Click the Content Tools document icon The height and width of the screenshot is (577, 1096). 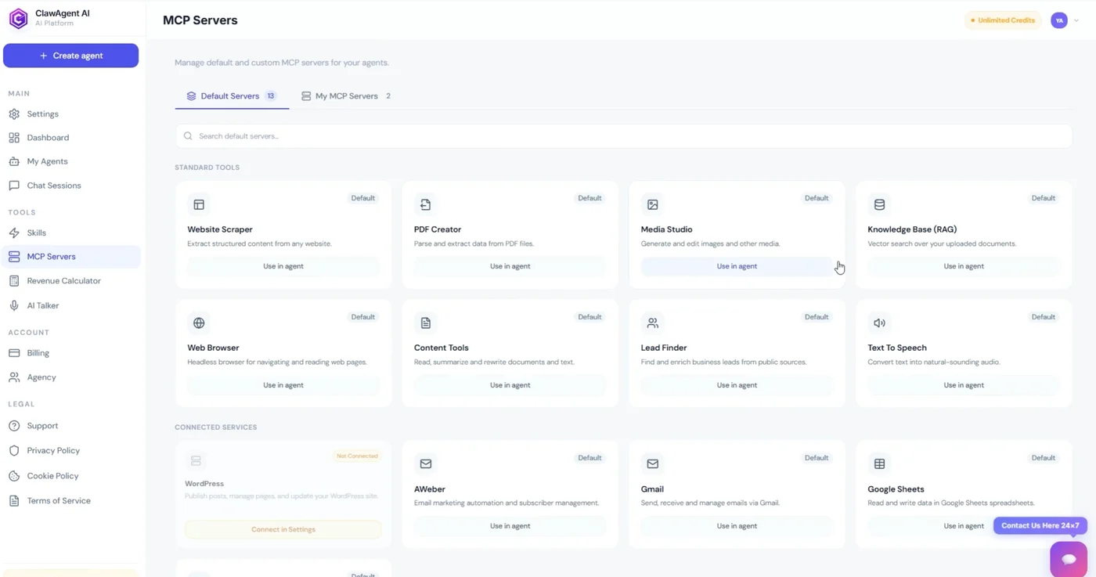pyautogui.click(x=425, y=323)
